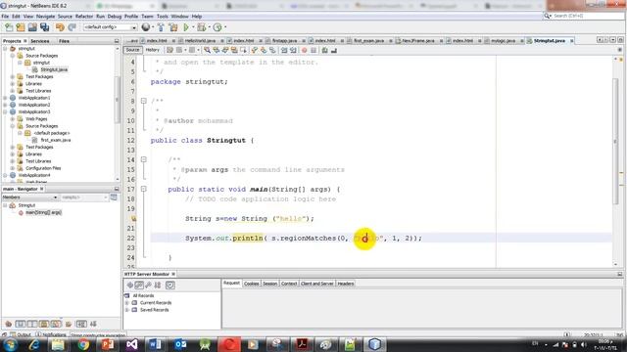The image size is (627, 352).
Task: Select first_exam.java in the Projects tree
Action: coord(56,140)
